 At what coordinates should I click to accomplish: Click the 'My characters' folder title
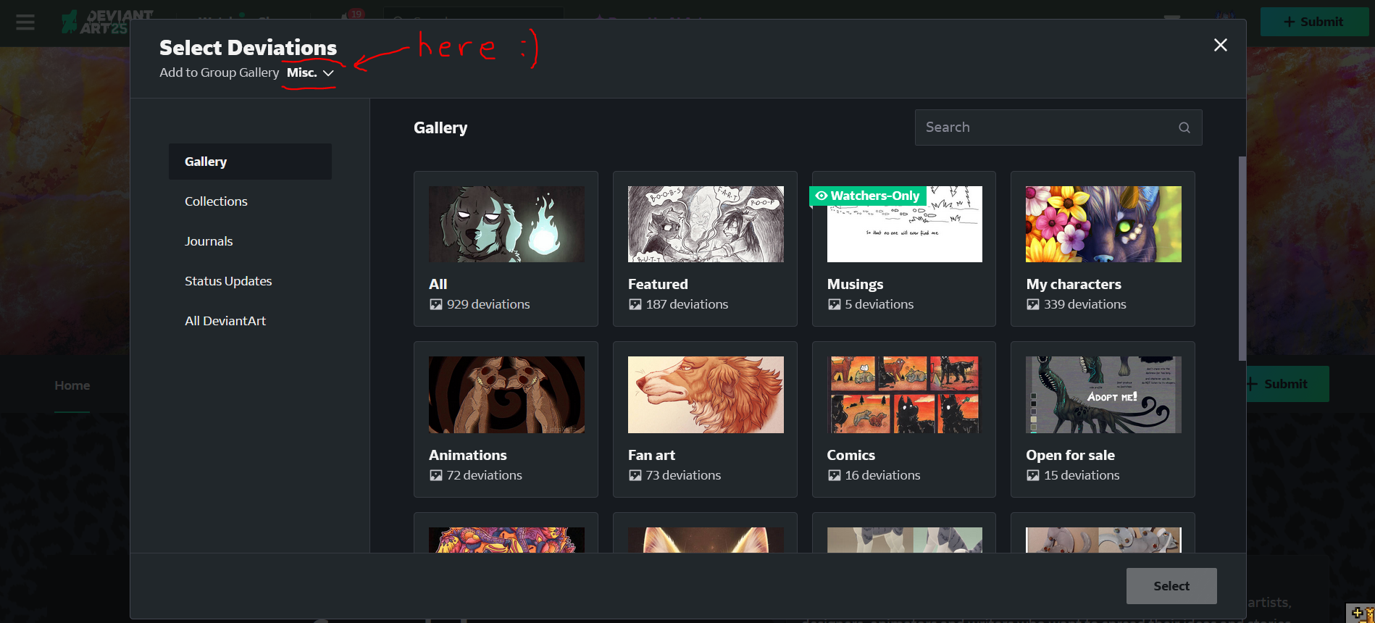(x=1074, y=284)
